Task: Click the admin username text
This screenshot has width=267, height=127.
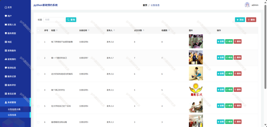Action: (x=255, y=5)
